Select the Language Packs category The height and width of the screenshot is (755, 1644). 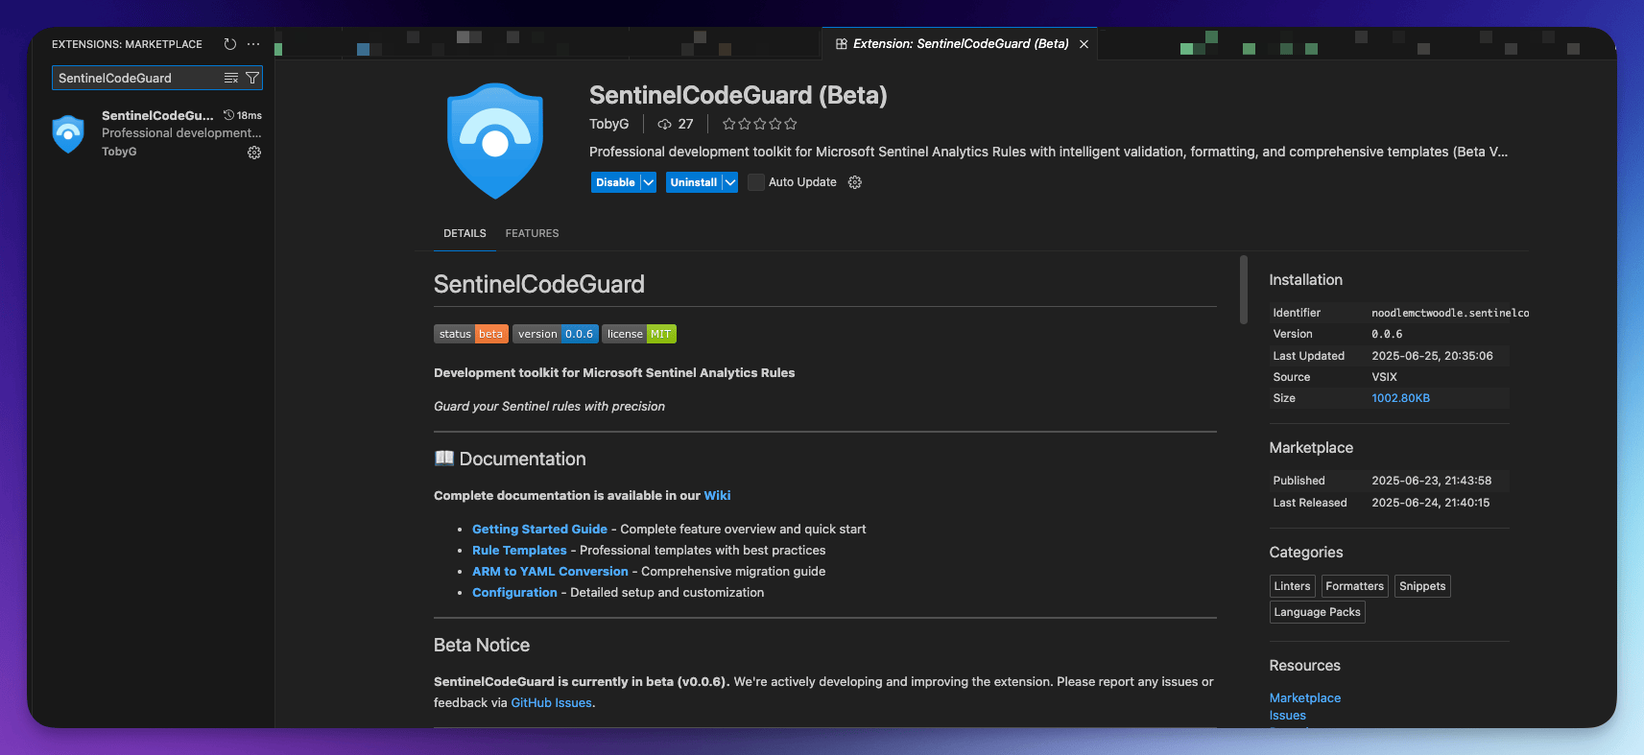1317,612
